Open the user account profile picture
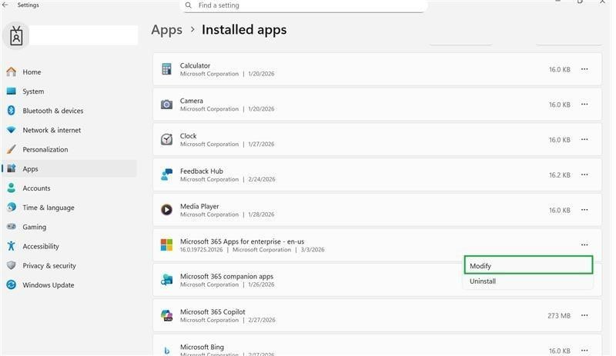Viewport: 616px width, 356px height. [16, 36]
